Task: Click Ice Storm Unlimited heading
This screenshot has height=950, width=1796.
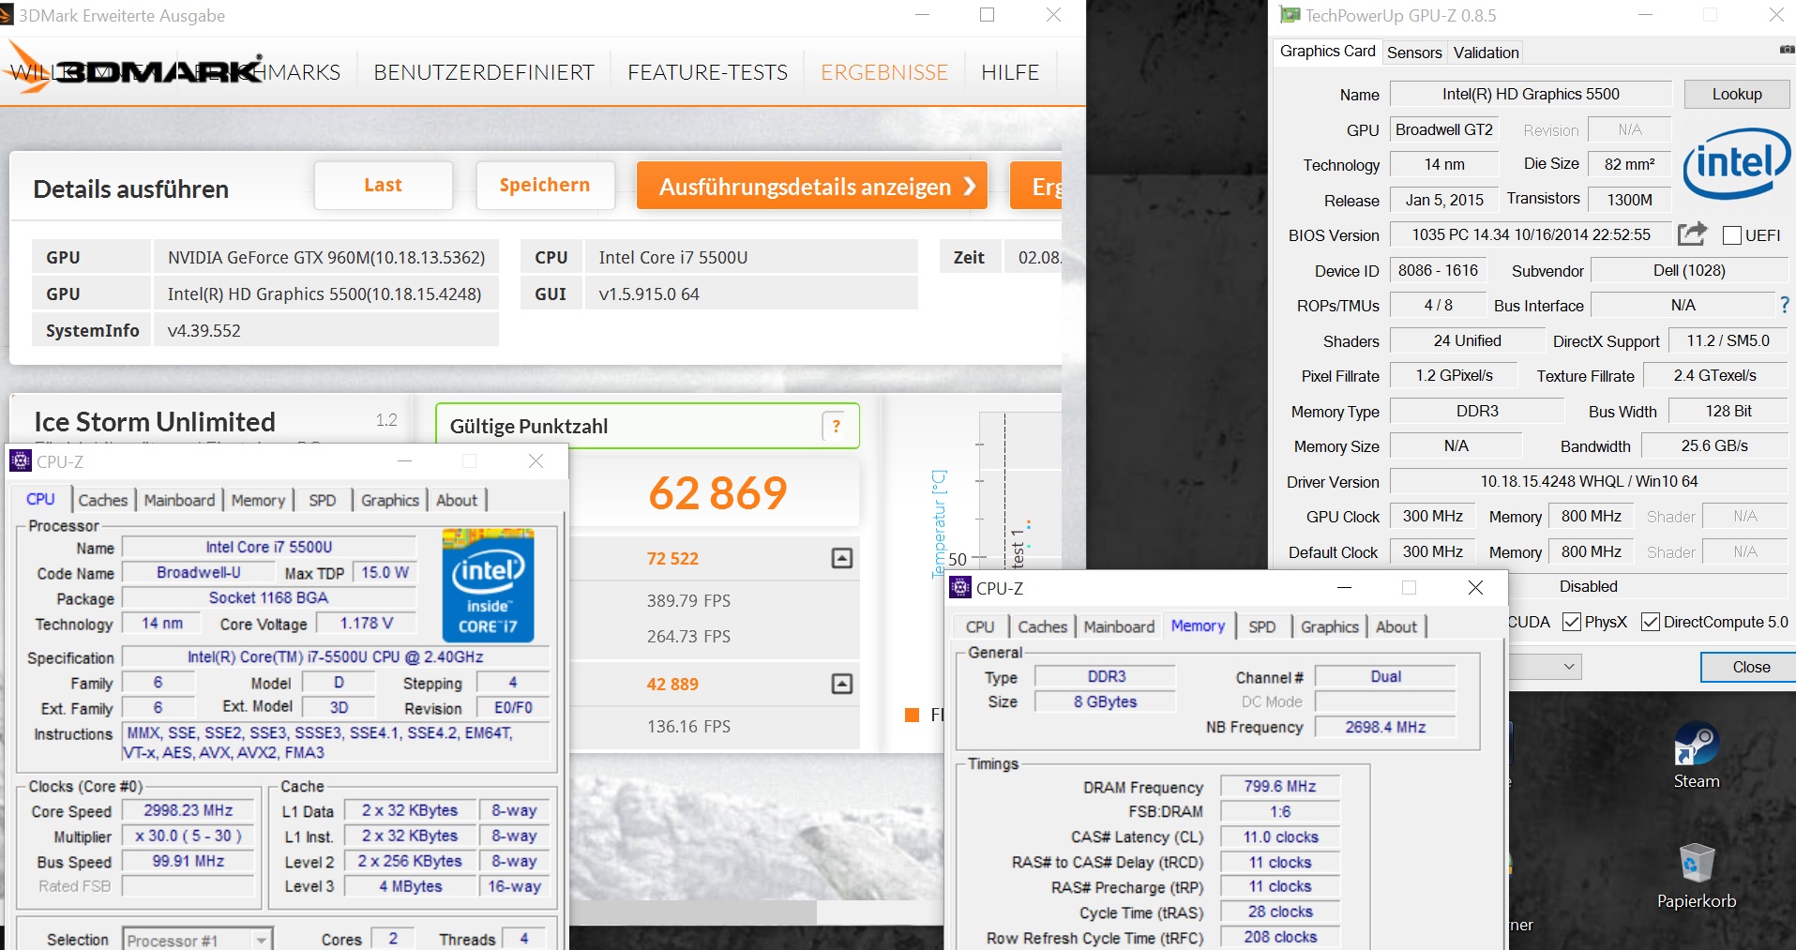Action: click(155, 421)
